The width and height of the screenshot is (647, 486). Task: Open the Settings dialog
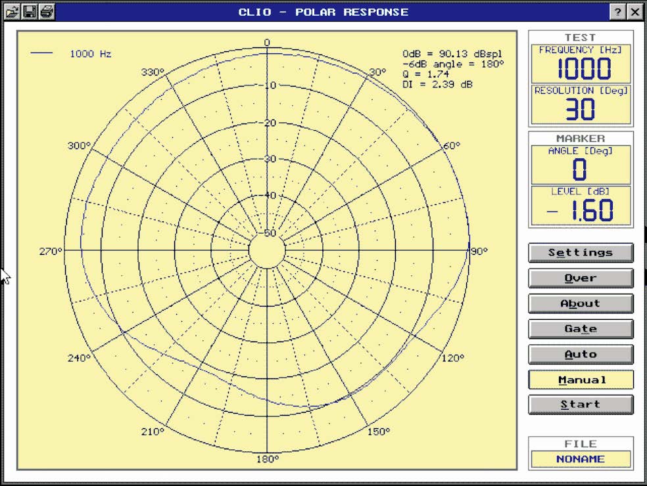coord(581,253)
